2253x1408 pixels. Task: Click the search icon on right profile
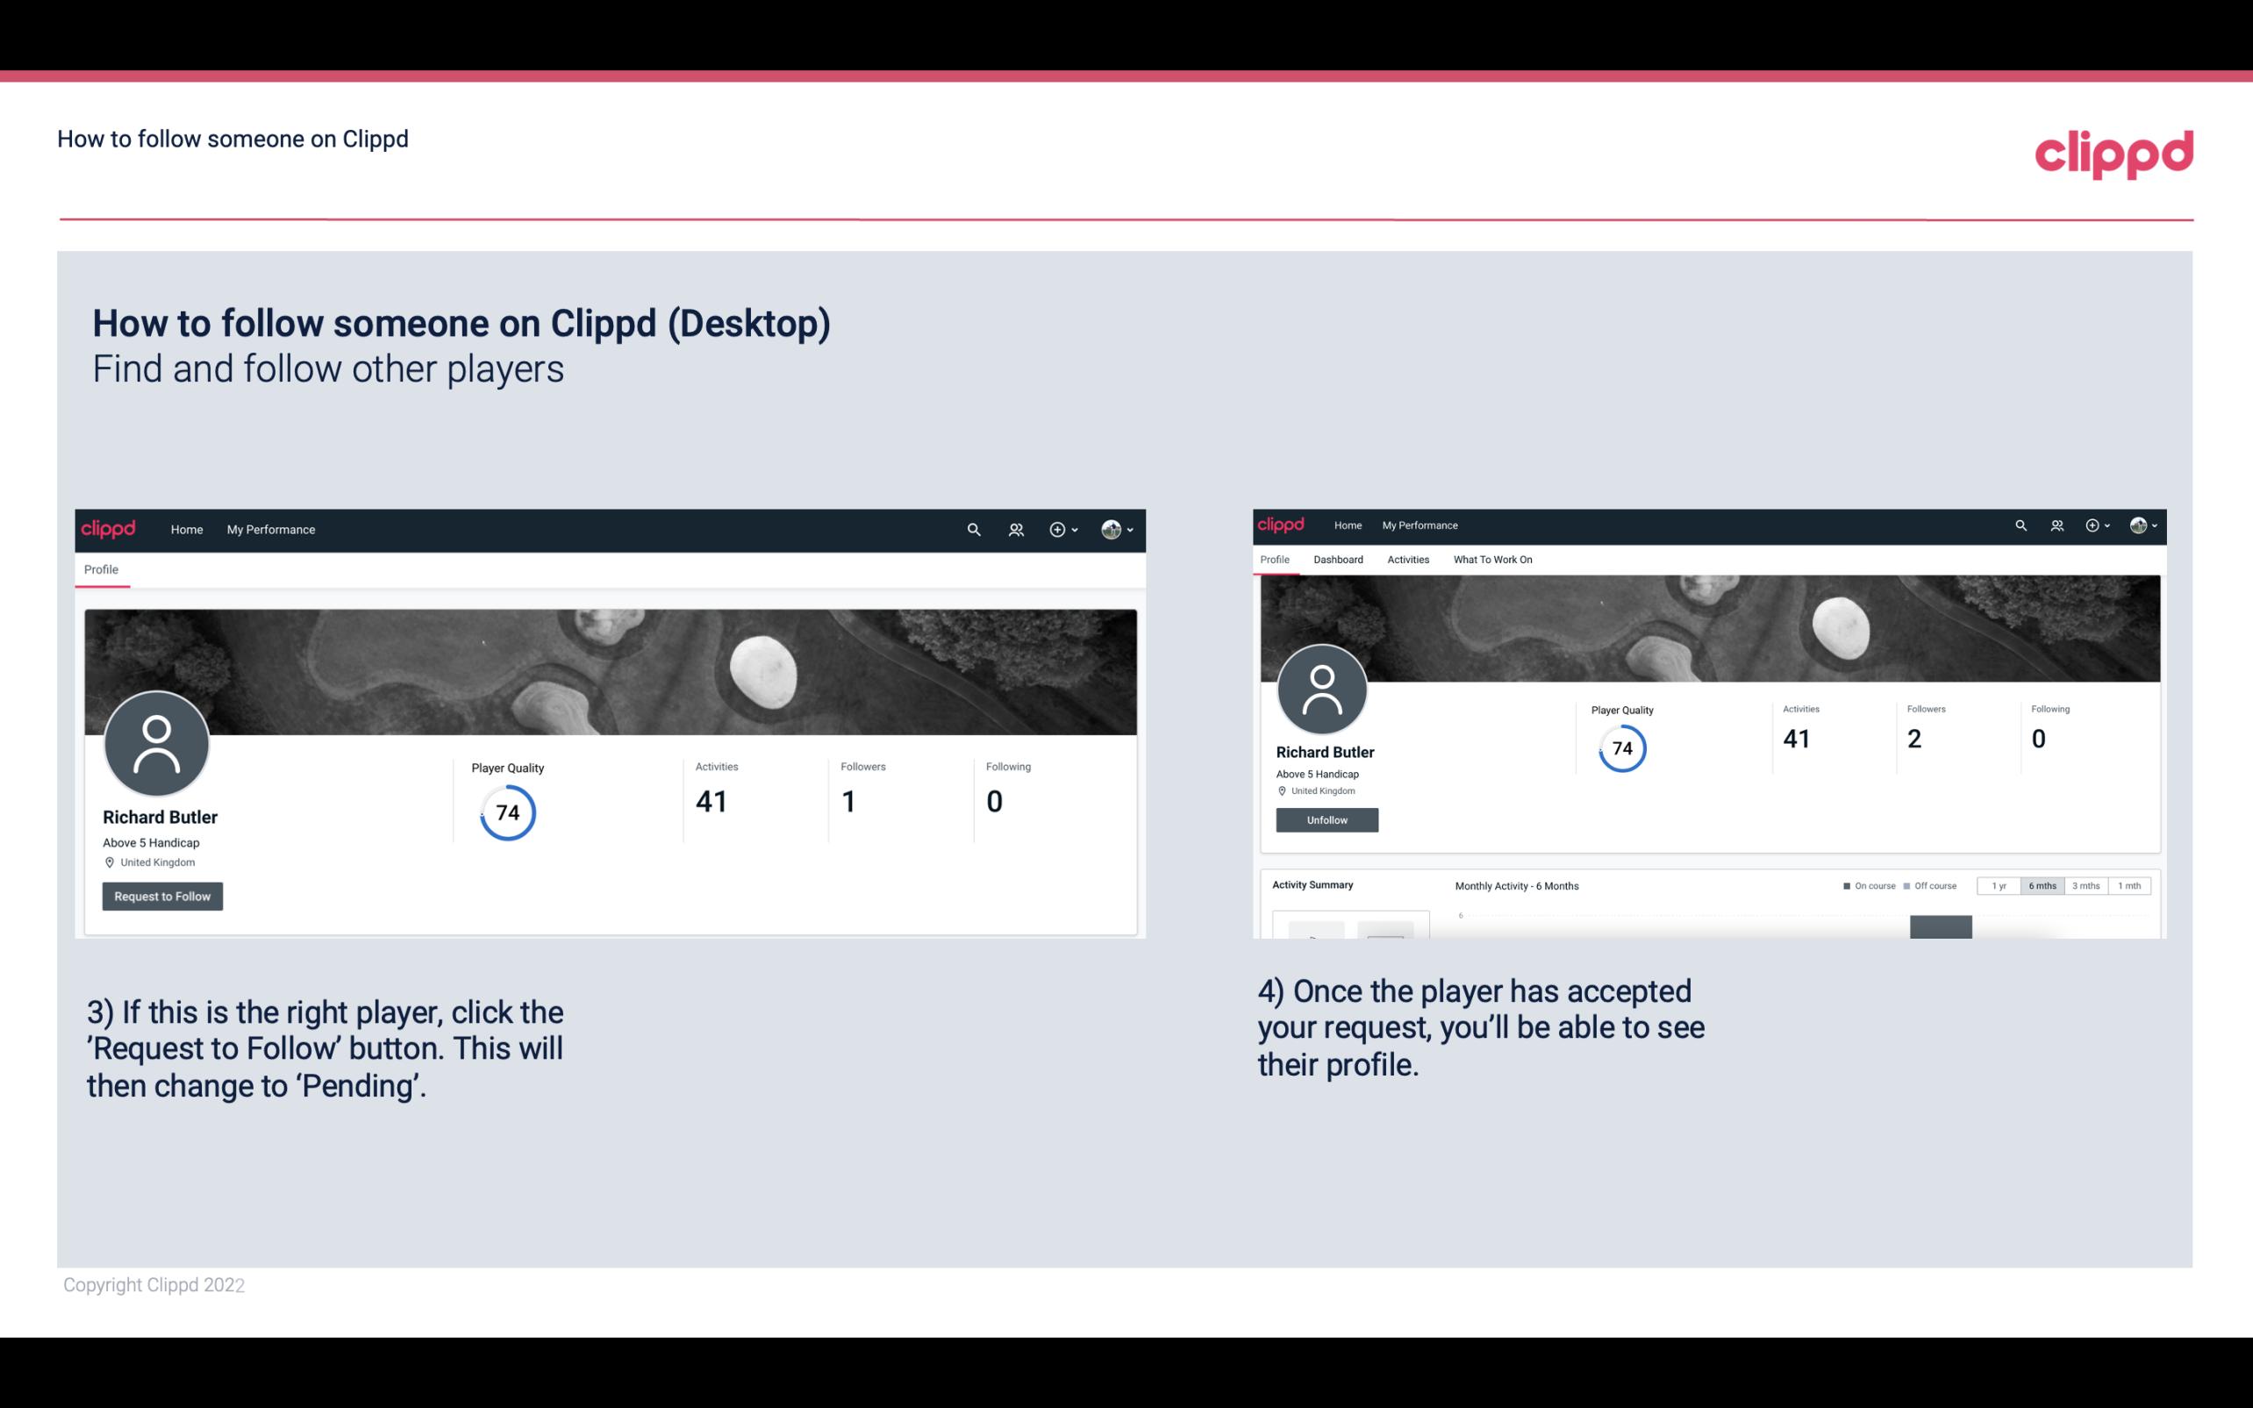coord(2021,524)
